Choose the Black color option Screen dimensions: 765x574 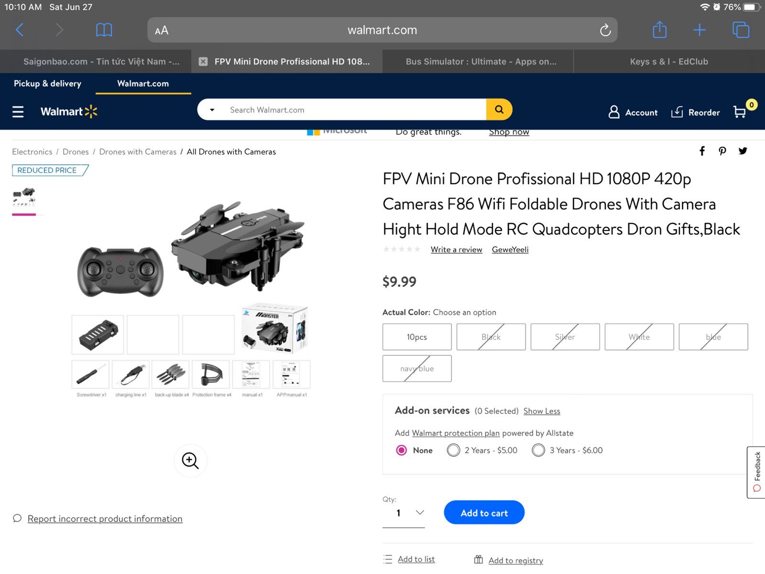point(491,337)
